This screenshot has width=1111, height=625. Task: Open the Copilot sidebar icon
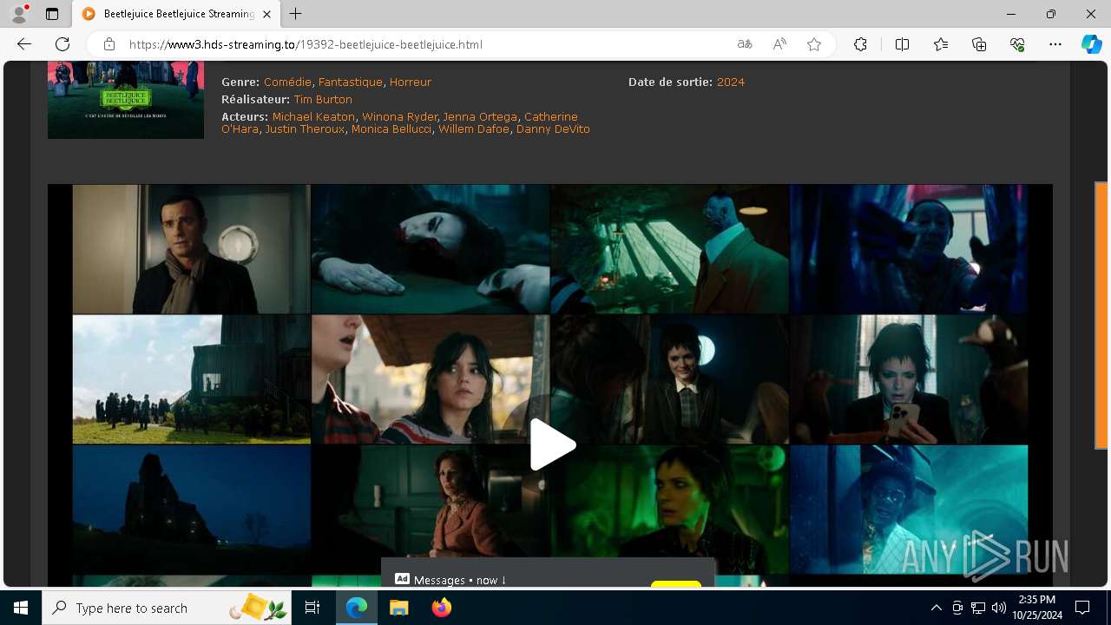tap(1092, 44)
